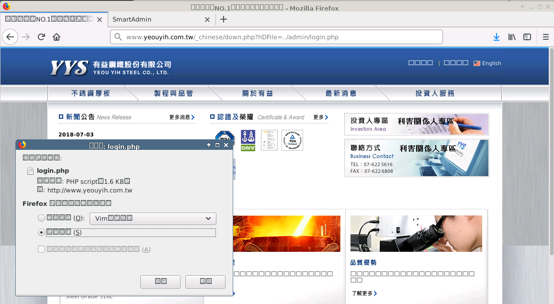Open the 不銹鋼厚板 menu
The image size is (554, 304).
tap(91, 93)
